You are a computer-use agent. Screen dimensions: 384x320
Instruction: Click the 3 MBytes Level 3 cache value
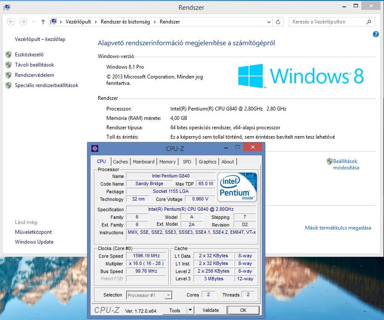pyautogui.click(x=214, y=279)
